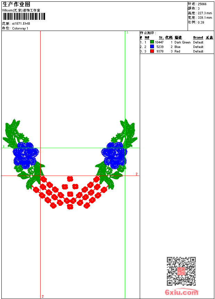Select the file name xt1871.EMB
Image resolution: width=215 pixels, height=299 pixels.
(21, 23)
